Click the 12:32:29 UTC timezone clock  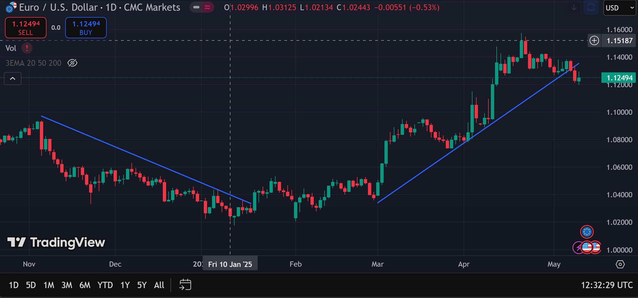click(607, 285)
